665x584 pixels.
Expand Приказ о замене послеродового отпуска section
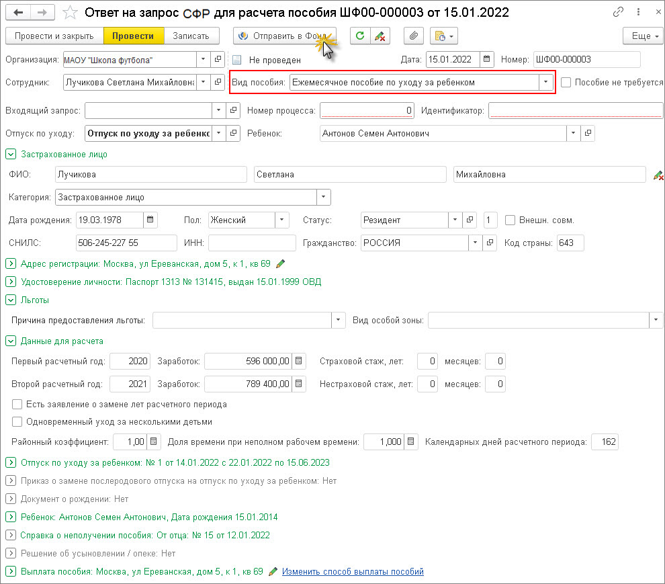pyautogui.click(x=11, y=481)
